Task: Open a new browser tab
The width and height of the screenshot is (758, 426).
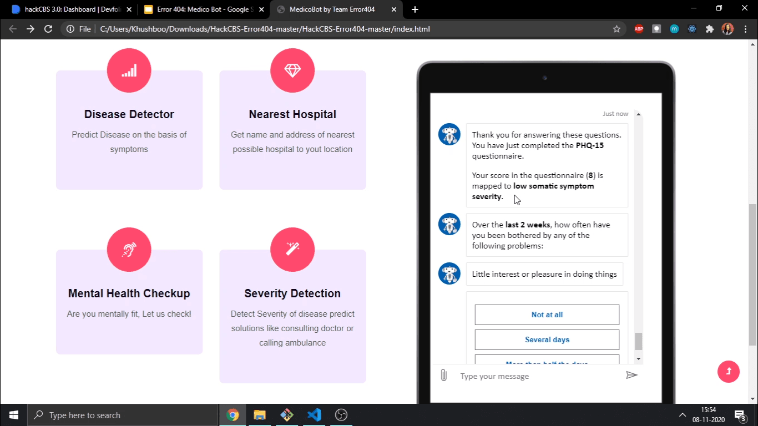Action: [x=415, y=9]
